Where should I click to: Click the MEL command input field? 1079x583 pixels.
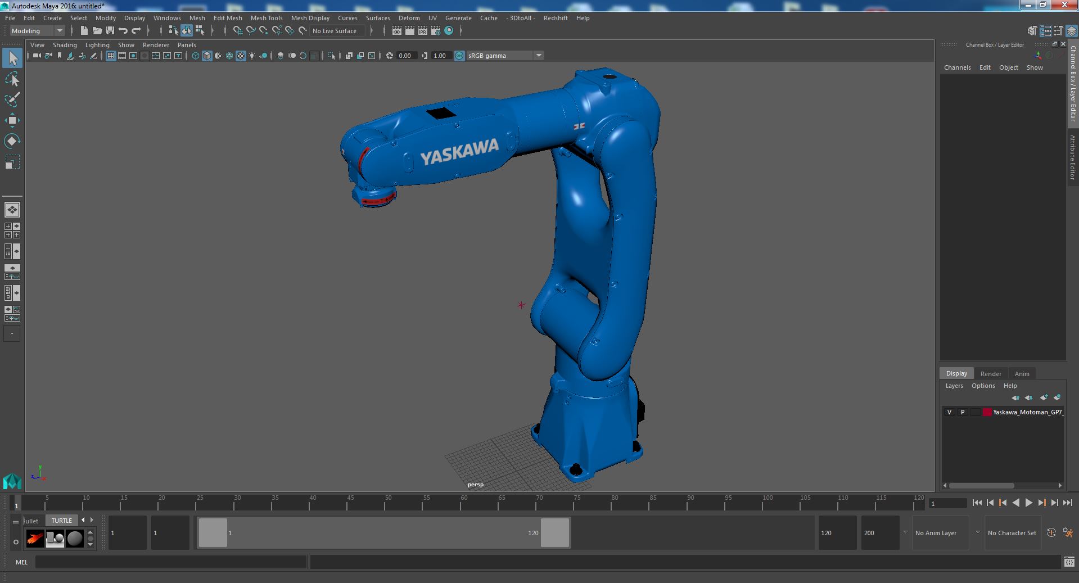pos(171,562)
